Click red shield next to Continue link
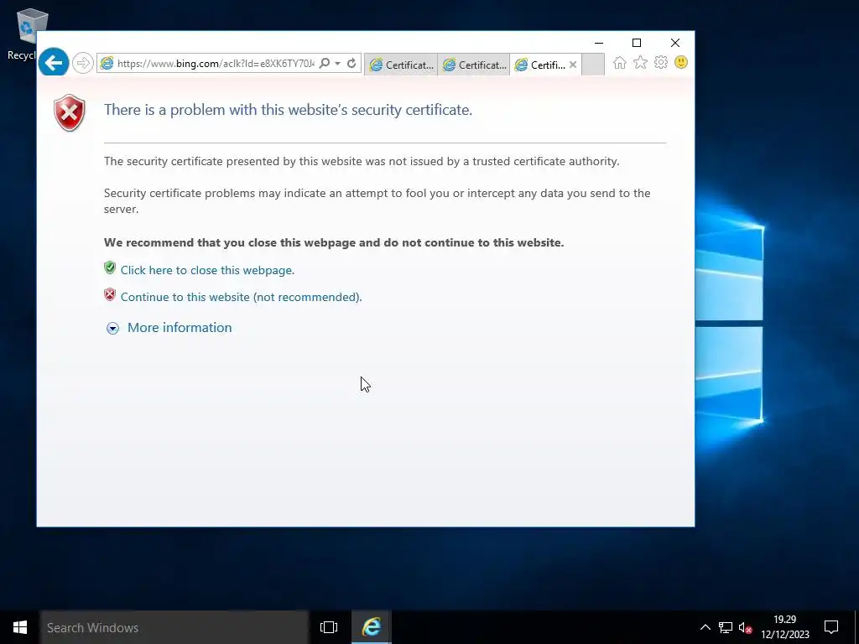Screen dimensions: 859x644 click(x=110, y=294)
